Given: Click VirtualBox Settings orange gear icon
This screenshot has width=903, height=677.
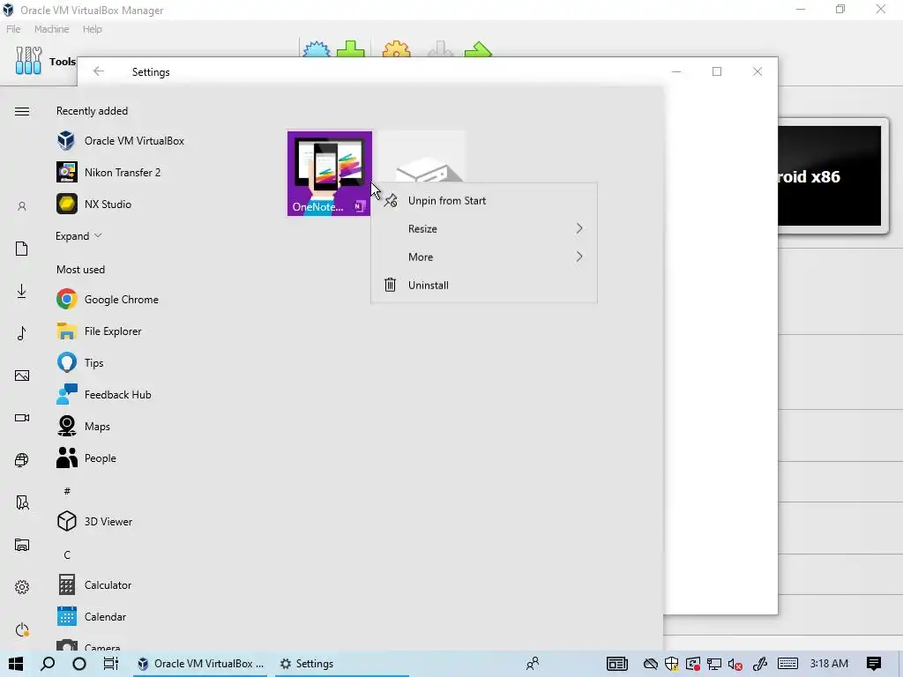Looking at the screenshot, I should pos(396,48).
